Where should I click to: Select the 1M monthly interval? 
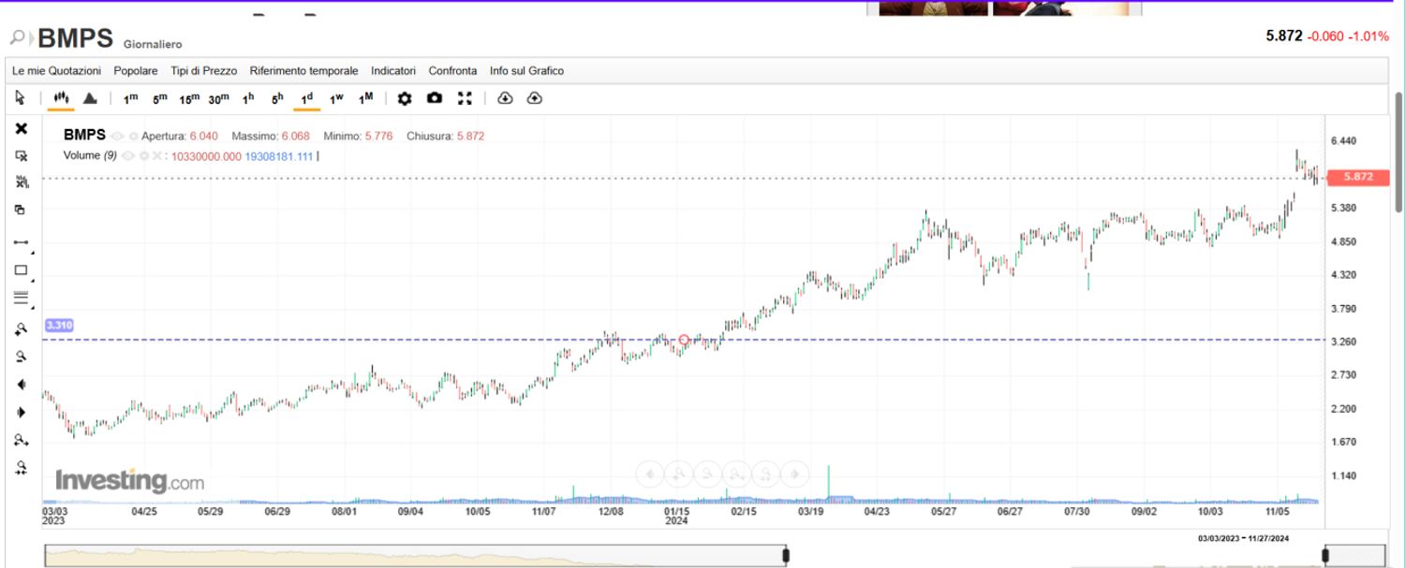pyautogui.click(x=366, y=98)
